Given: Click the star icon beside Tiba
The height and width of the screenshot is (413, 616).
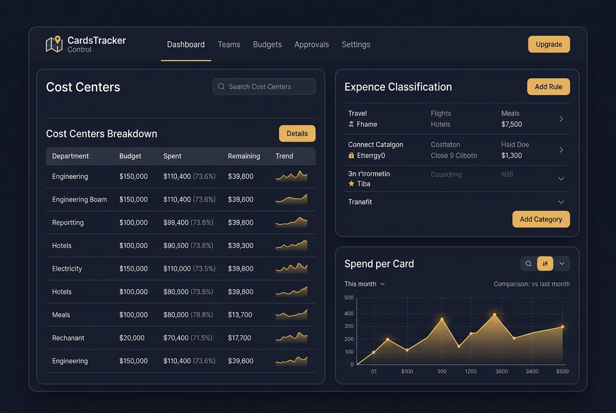Looking at the screenshot, I should [351, 184].
